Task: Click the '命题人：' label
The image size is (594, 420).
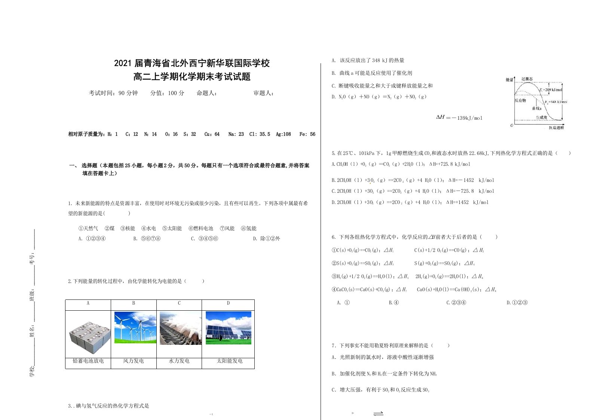Action: [207, 93]
